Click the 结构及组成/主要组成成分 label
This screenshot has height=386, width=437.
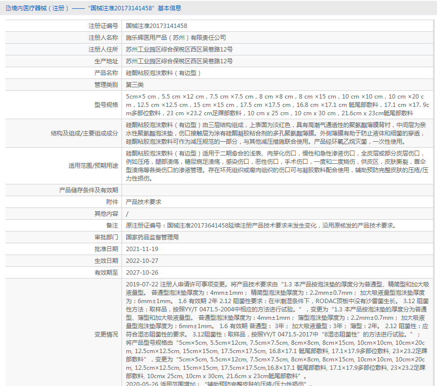pos(84,133)
